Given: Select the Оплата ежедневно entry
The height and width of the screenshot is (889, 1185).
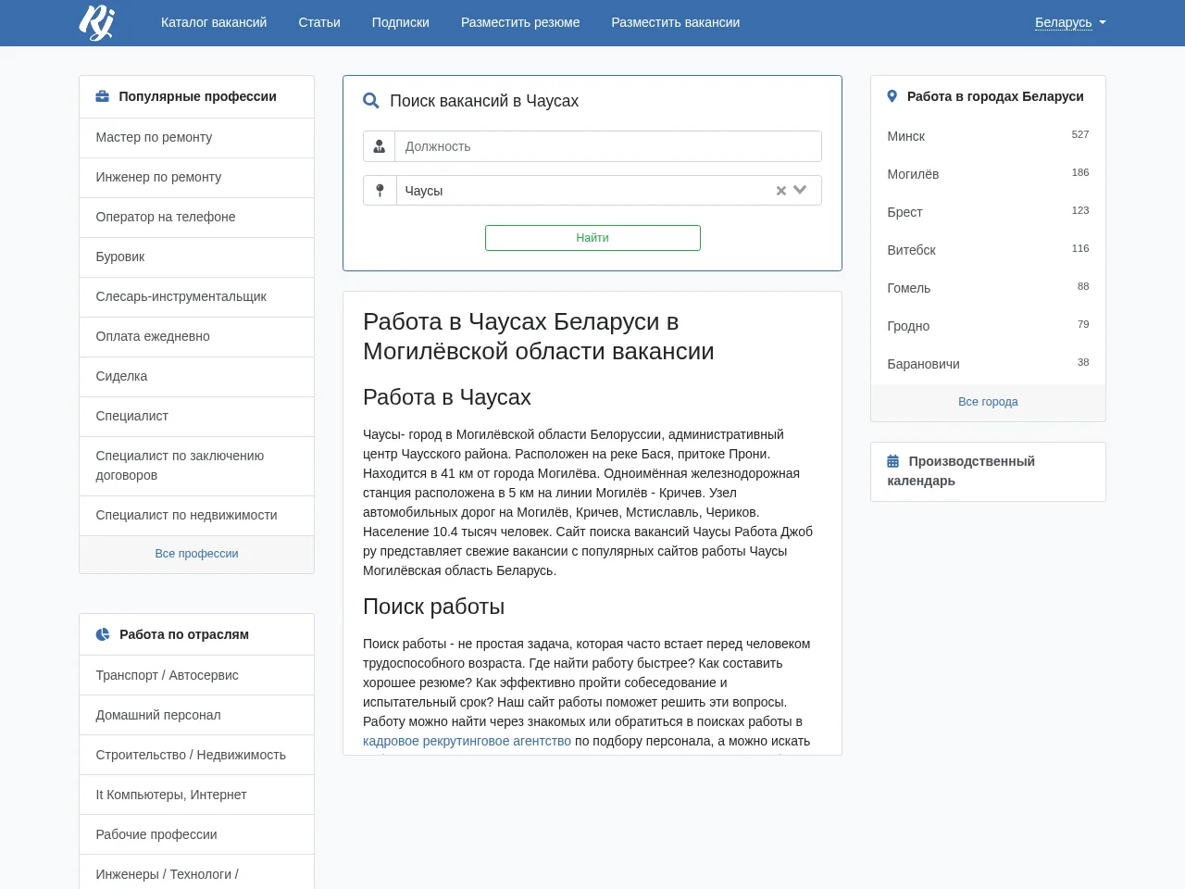Looking at the screenshot, I should [196, 336].
